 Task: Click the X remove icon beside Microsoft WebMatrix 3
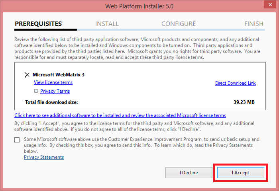[27, 75]
